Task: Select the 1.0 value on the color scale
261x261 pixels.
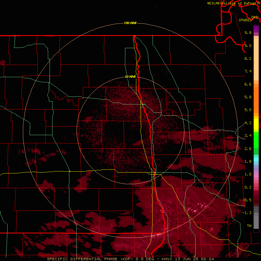Action: tap(248, 174)
